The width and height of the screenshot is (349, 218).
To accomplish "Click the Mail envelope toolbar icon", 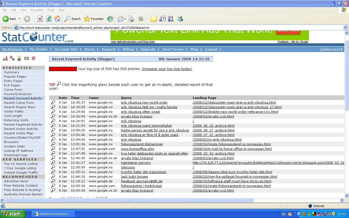I will click(120, 19).
